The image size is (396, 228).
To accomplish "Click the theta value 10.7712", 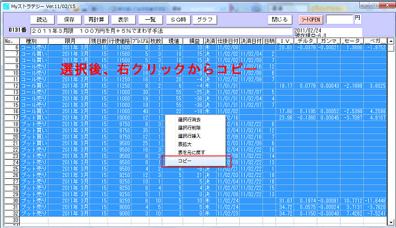I will click(x=354, y=201).
